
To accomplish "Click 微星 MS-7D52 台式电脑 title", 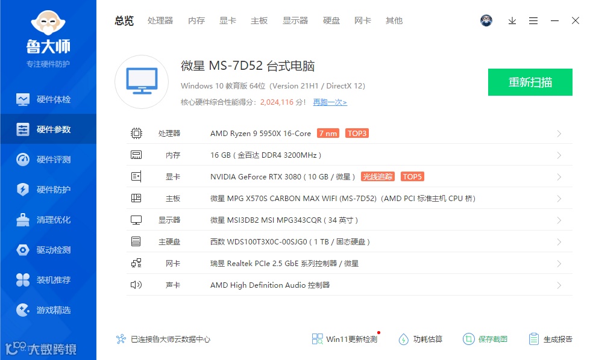I will pos(248,66).
